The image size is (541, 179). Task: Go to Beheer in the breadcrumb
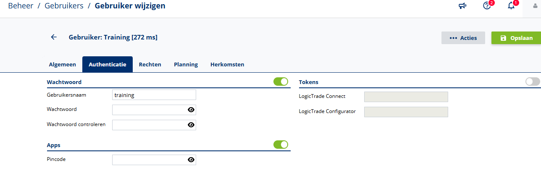21,6
